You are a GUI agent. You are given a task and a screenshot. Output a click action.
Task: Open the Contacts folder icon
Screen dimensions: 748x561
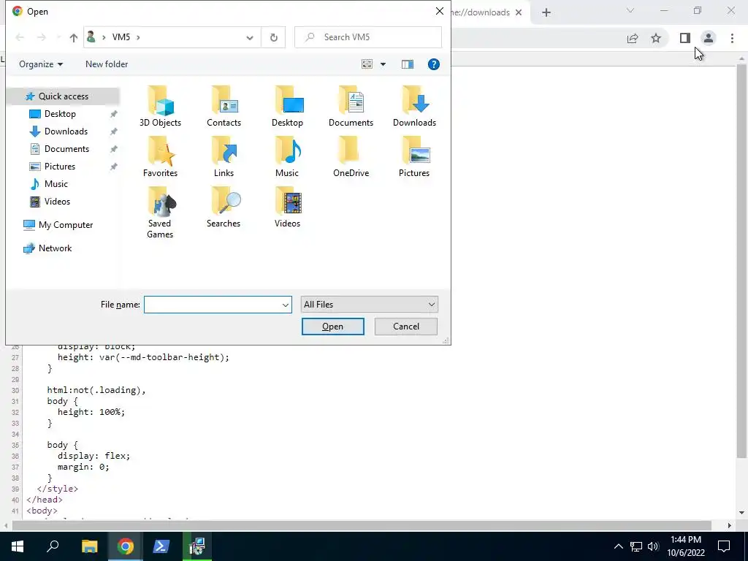pos(224,107)
